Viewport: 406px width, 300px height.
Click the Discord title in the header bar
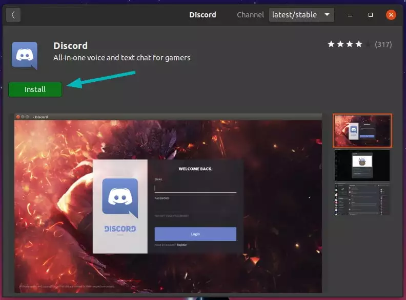202,15
